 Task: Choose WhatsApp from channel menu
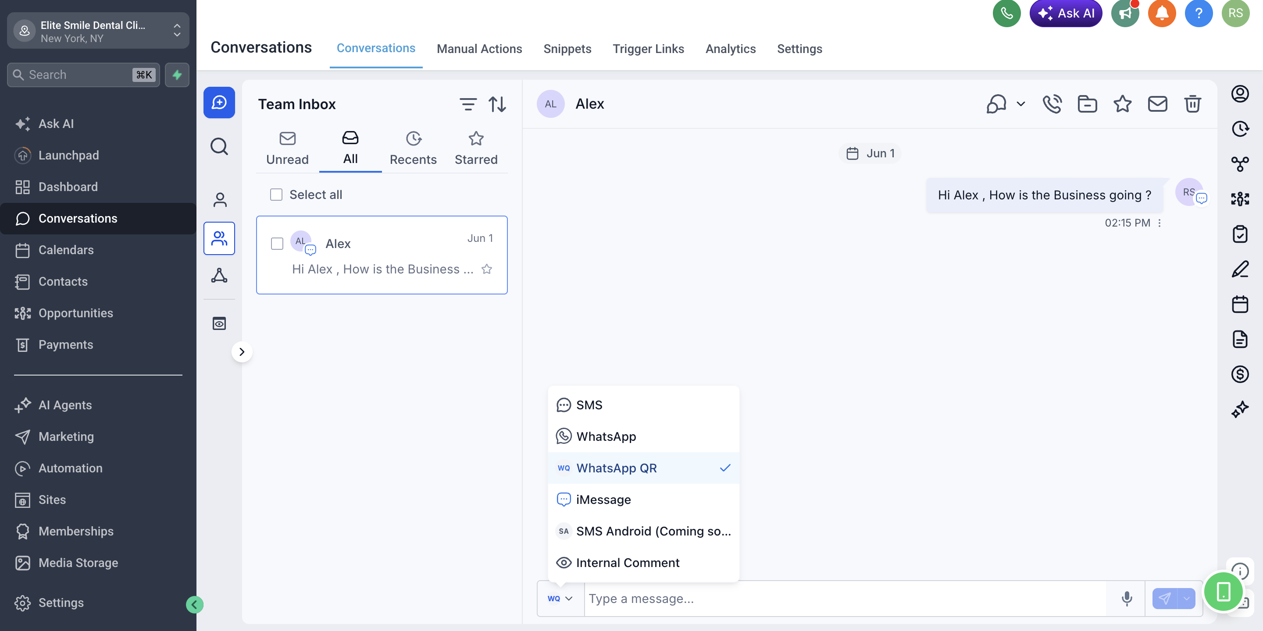[643, 436]
